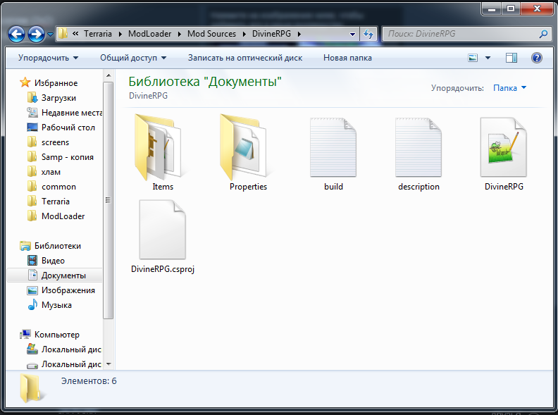Open Terraria folder in favorites
The width and height of the screenshot is (558, 415).
(49, 202)
